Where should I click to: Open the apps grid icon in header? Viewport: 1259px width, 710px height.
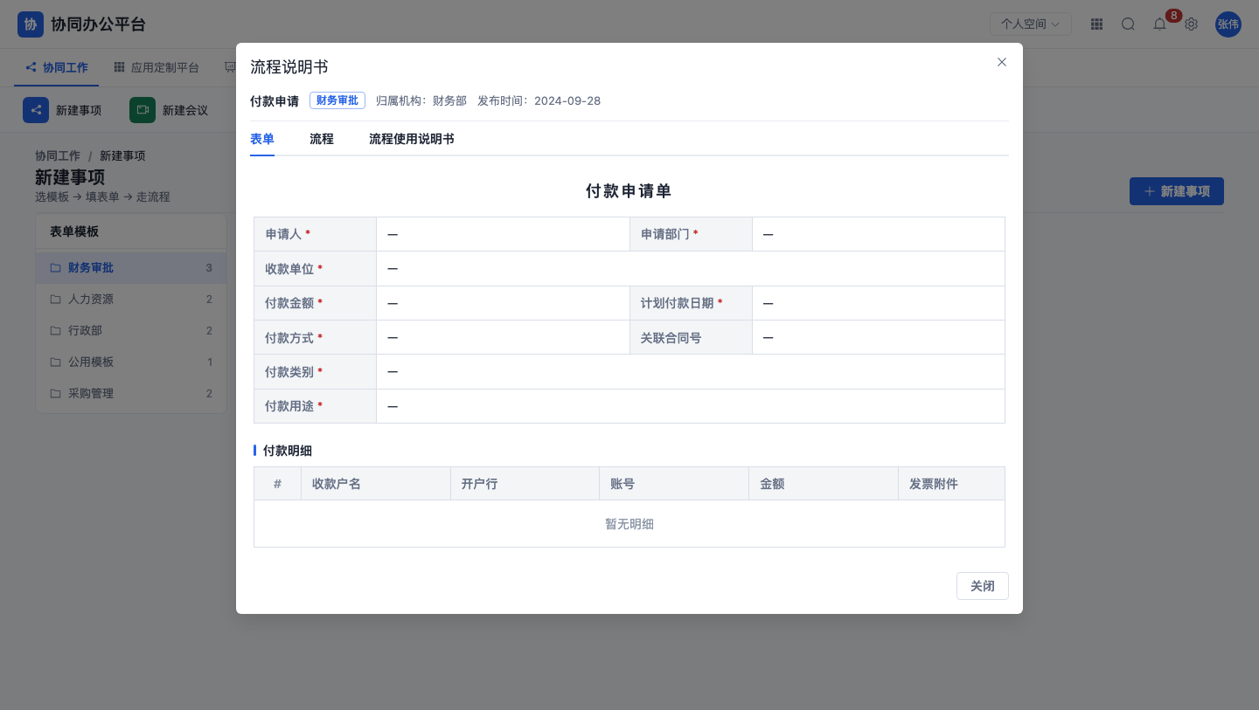coord(1096,24)
